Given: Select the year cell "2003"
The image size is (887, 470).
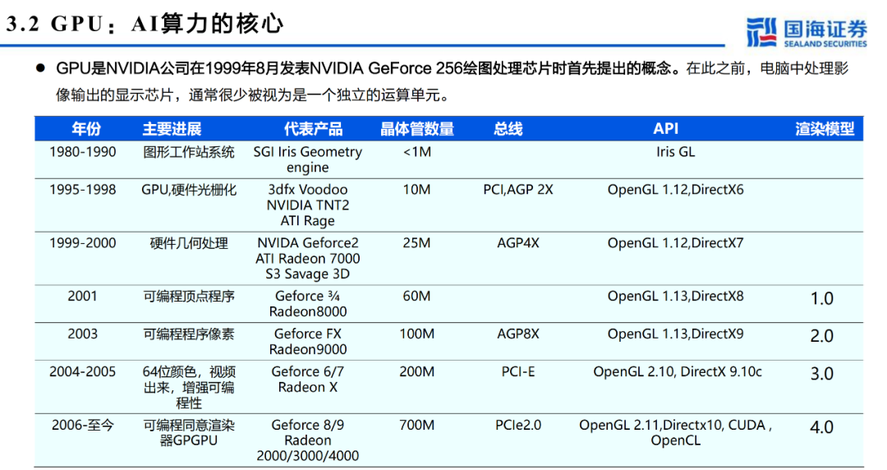Looking at the screenshot, I should pos(83,334).
